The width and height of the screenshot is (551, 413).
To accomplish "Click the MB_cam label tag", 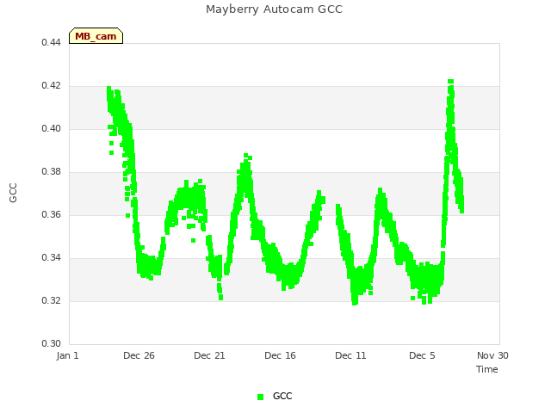I will 96,36.
